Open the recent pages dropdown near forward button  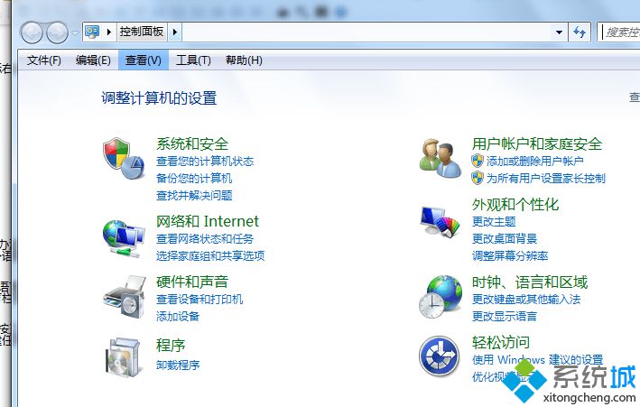pyautogui.click(x=75, y=32)
